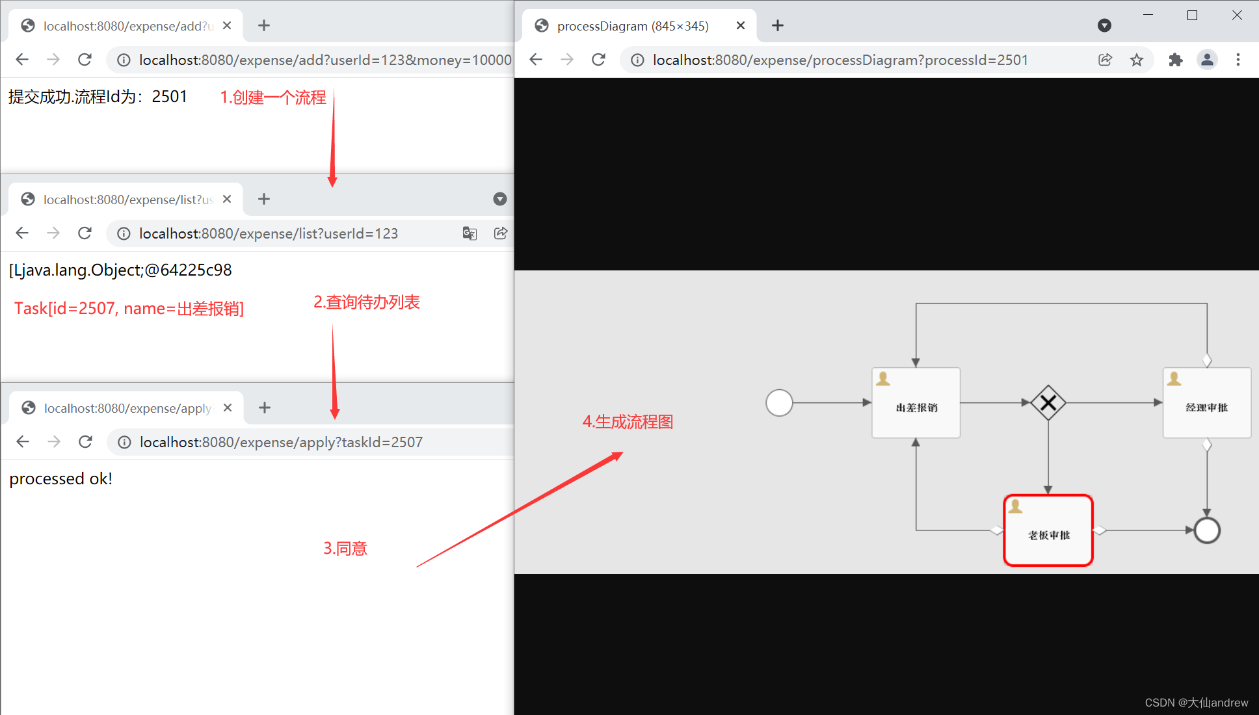Viewport: 1259px width, 715px height.
Task: Click the address bar of the apply window
Action: (x=280, y=442)
